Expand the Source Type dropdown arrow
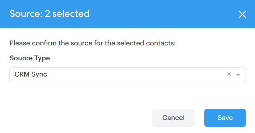The height and width of the screenshot is (133, 255). [238, 75]
